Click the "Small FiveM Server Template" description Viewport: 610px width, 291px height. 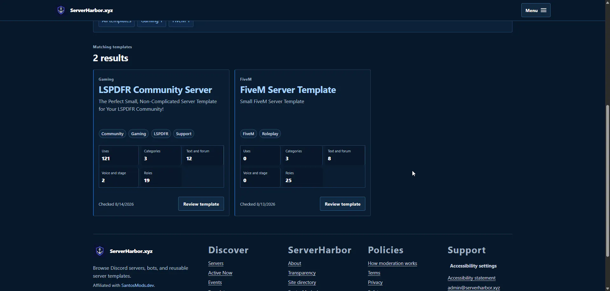[x=272, y=102]
